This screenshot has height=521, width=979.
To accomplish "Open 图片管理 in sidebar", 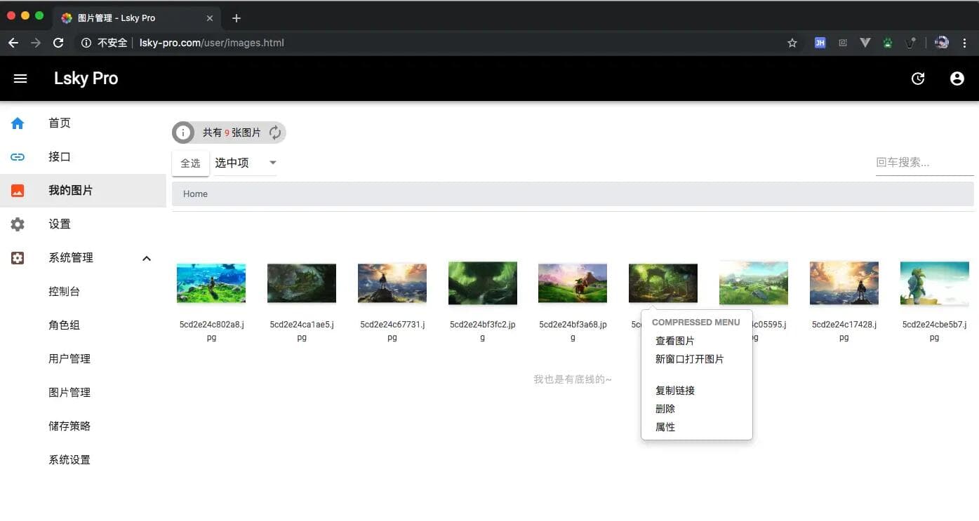I will pyautogui.click(x=69, y=393).
